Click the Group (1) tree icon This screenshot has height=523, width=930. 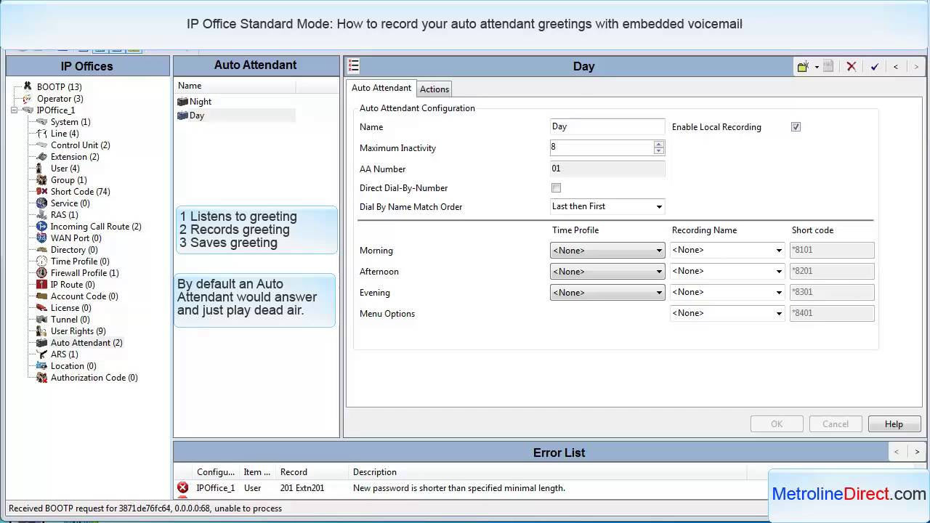coord(42,180)
